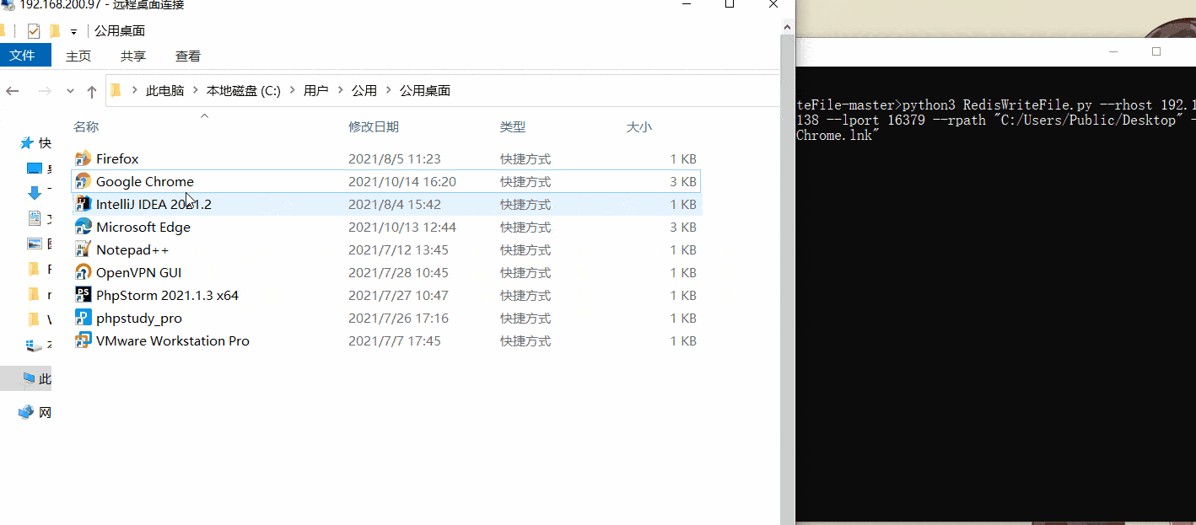Open the Documents item in navigation pane
1196x525 pixels.
pyautogui.click(x=35, y=218)
